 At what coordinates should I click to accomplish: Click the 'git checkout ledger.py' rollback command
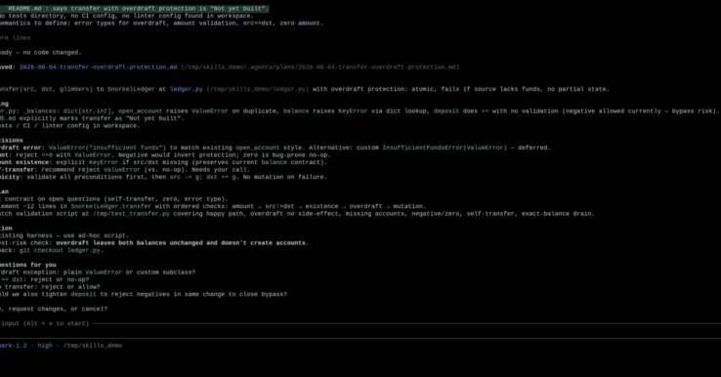60,251
